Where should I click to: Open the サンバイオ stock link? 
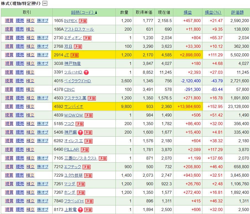coord(74,107)
